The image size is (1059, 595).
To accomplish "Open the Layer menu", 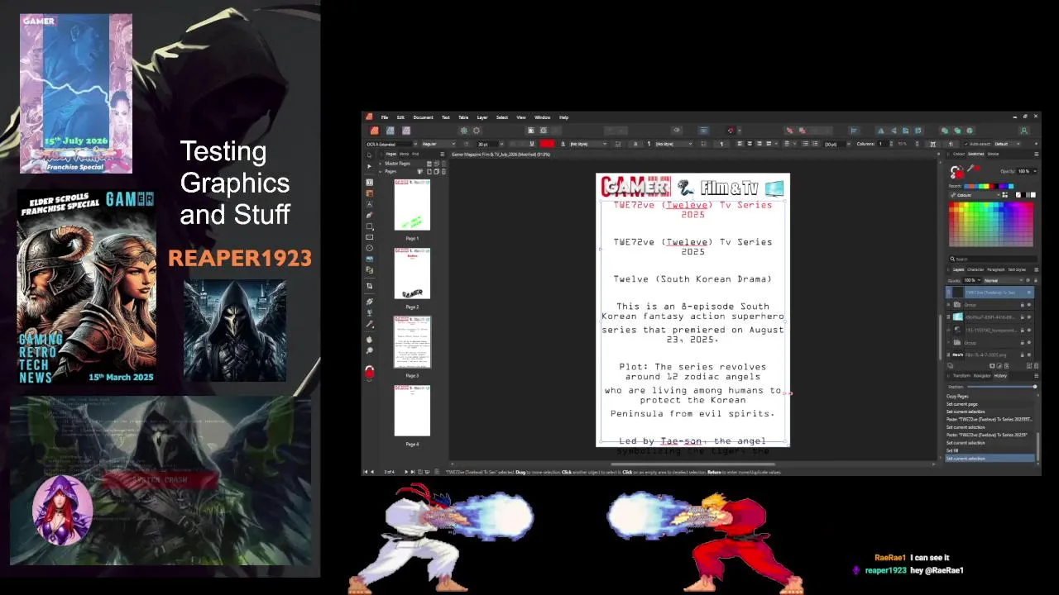I will click(482, 117).
